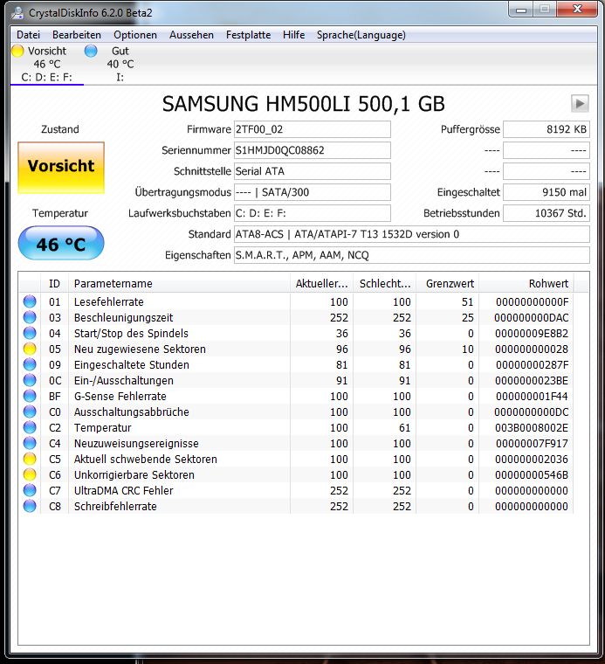Click the Schlecht column header
605x664 pixels.
point(385,283)
